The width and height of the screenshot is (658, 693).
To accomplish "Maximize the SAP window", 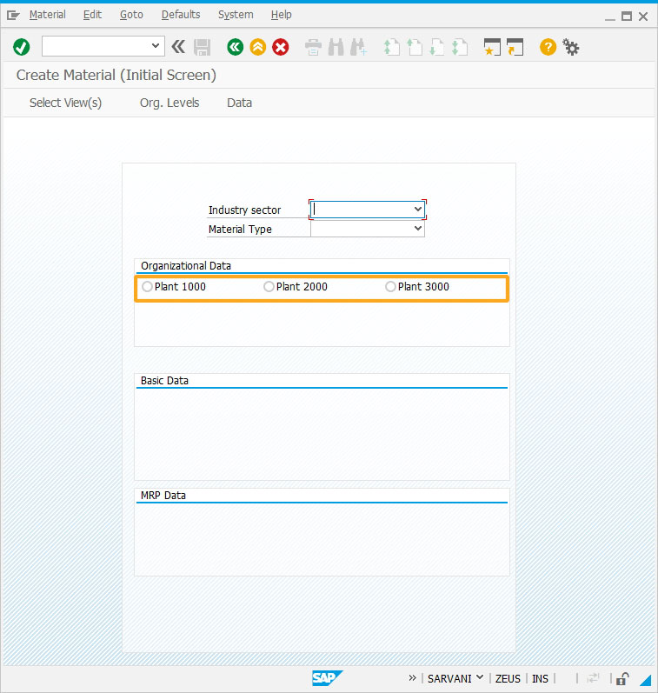I will pos(627,17).
